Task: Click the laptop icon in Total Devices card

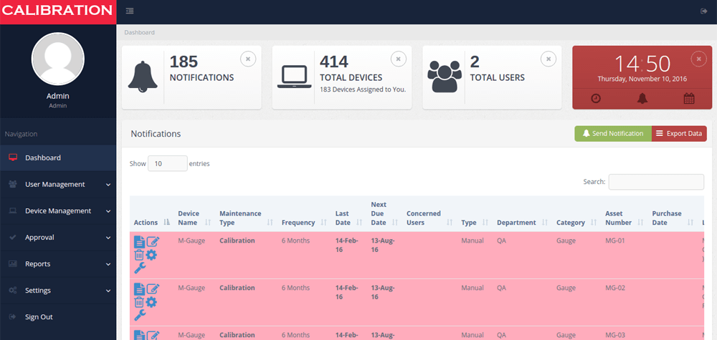Action: click(294, 77)
